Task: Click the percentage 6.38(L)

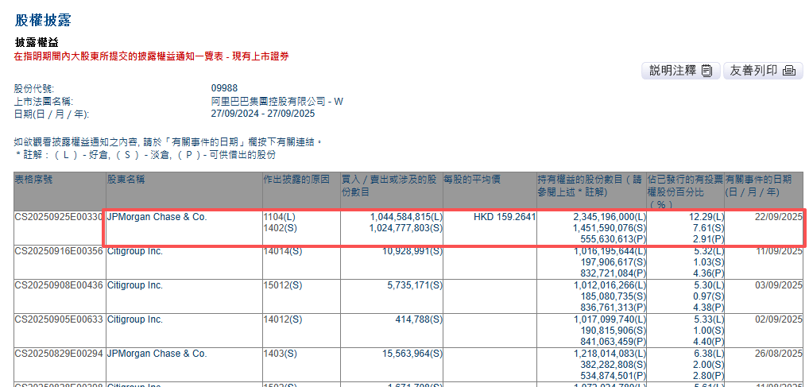Action: point(707,354)
